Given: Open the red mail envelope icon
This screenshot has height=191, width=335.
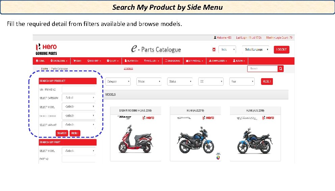Looking at the screenshot, I should click(x=214, y=50).
